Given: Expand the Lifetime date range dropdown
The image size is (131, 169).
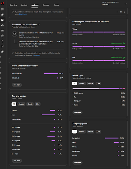Looking at the screenshot, I should pos(126,4).
